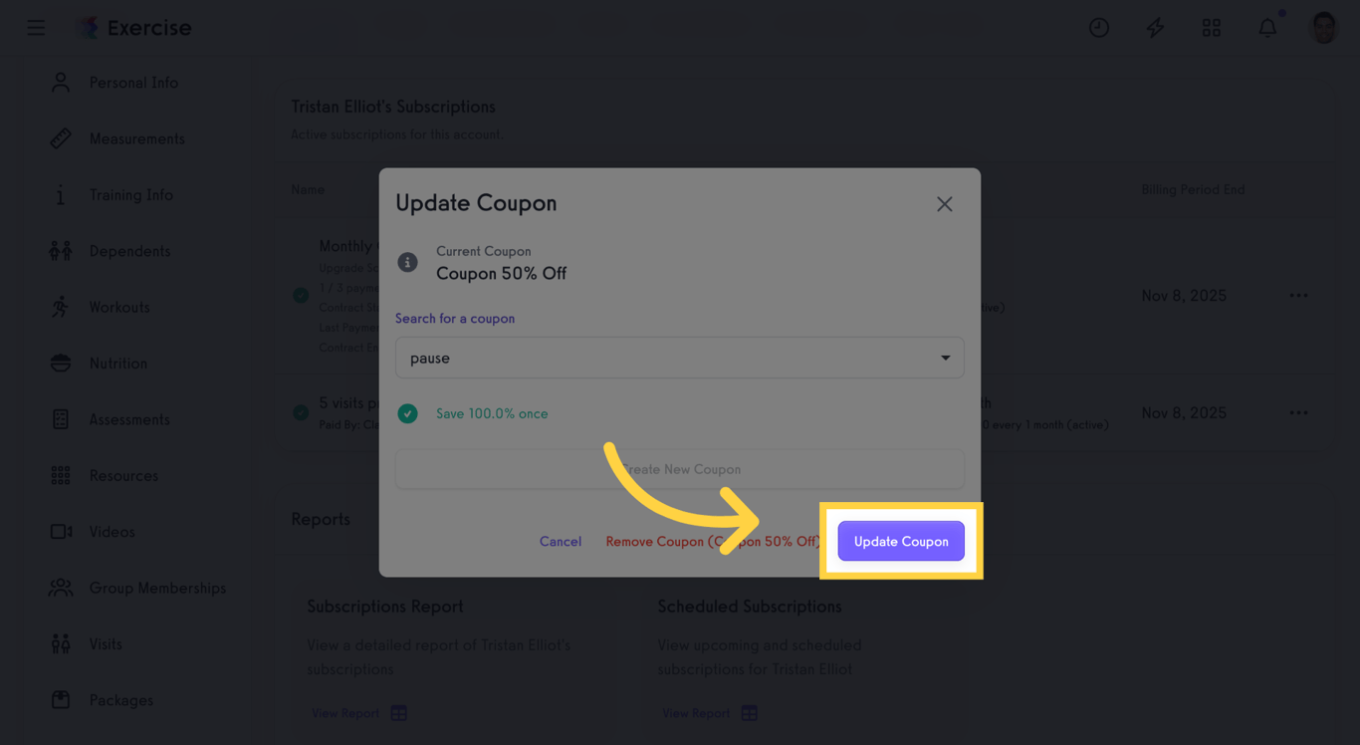
Task: Open the apps grid icon in the header
Action: click(x=1212, y=27)
